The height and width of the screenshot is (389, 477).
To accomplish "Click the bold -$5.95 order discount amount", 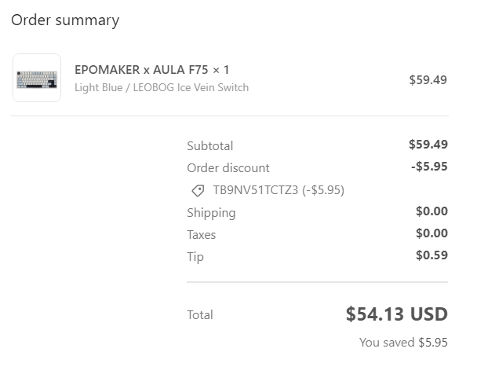I will (x=429, y=167).
